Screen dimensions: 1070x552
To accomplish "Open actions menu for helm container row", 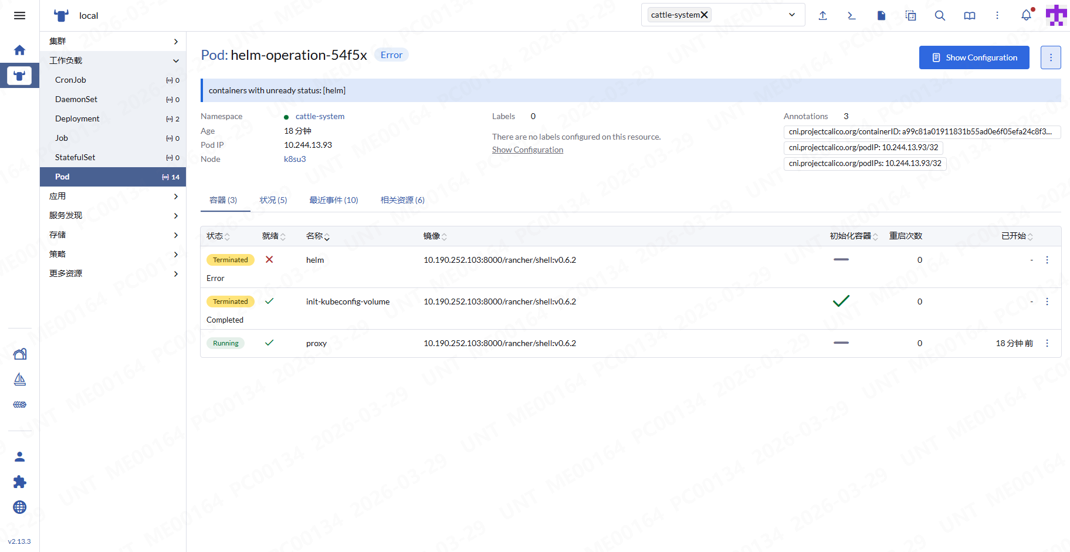I will (1047, 260).
